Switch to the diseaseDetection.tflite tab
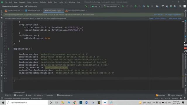Image resolution: width=187 pixels, height=105 pixels. (x=76, y=10)
